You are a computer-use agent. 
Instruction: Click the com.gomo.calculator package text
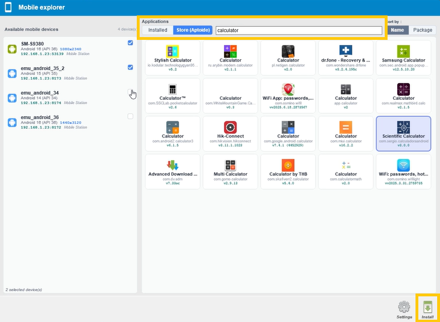(x=230, y=179)
